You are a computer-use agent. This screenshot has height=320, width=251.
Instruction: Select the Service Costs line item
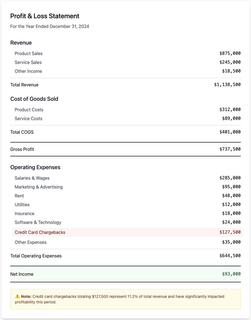[x=28, y=118]
